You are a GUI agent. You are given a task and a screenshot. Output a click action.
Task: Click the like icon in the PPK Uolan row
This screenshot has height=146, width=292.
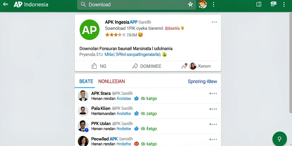pyautogui.click(x=137, y=129)
